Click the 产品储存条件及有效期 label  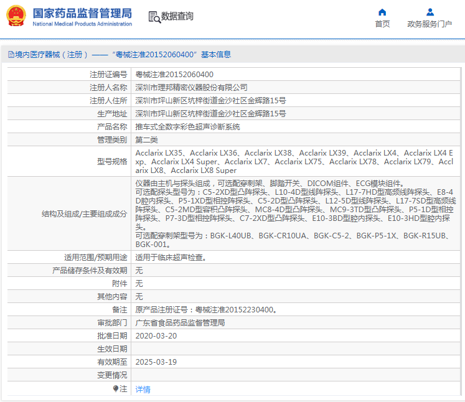(x=90, y=270)
